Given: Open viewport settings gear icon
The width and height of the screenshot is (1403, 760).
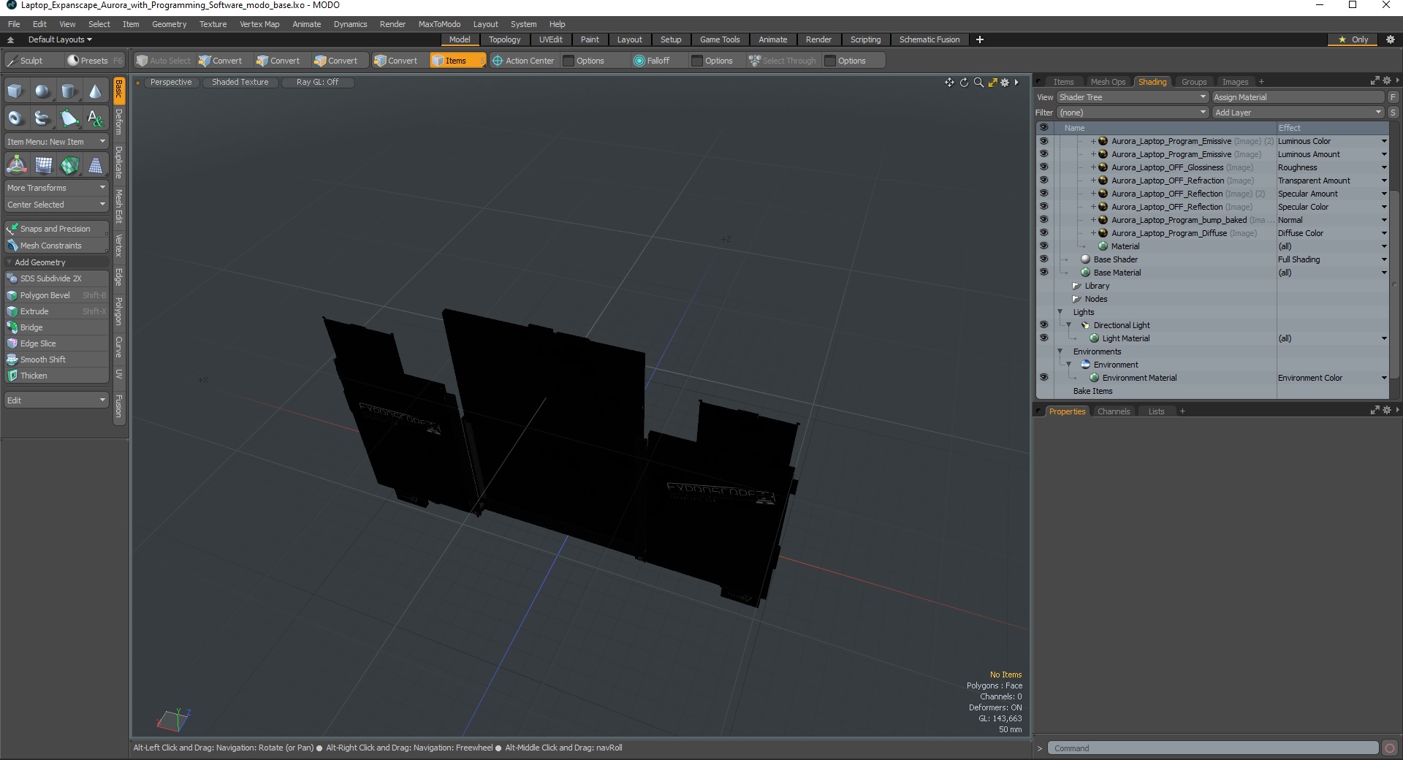Looking at the screenshot, I should pyautogui.click(x=1005, y=83).
